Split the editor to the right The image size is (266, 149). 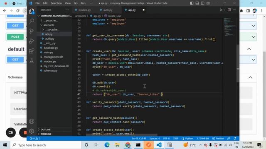(229, 10)
